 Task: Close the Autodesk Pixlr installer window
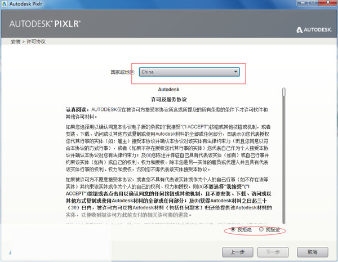coord(328,2)
